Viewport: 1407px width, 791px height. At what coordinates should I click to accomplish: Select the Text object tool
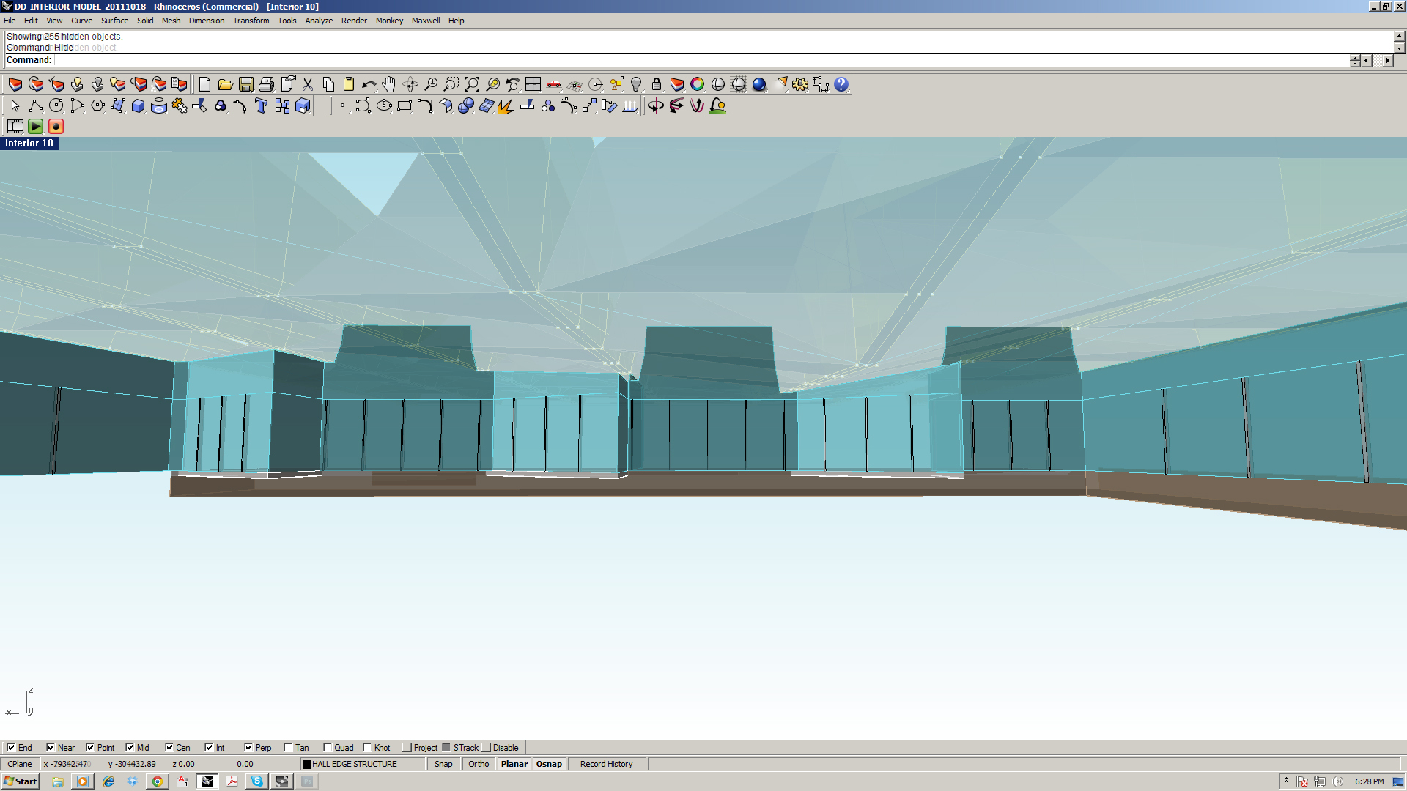tap(261, 106)
